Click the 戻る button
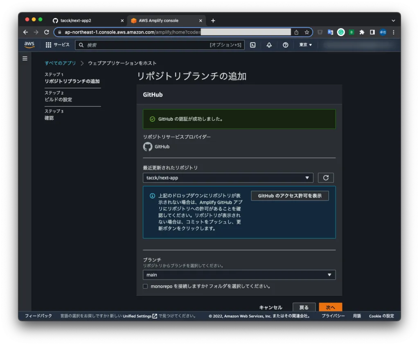This screenshot has height=345, width=419. tap(304, 307)
